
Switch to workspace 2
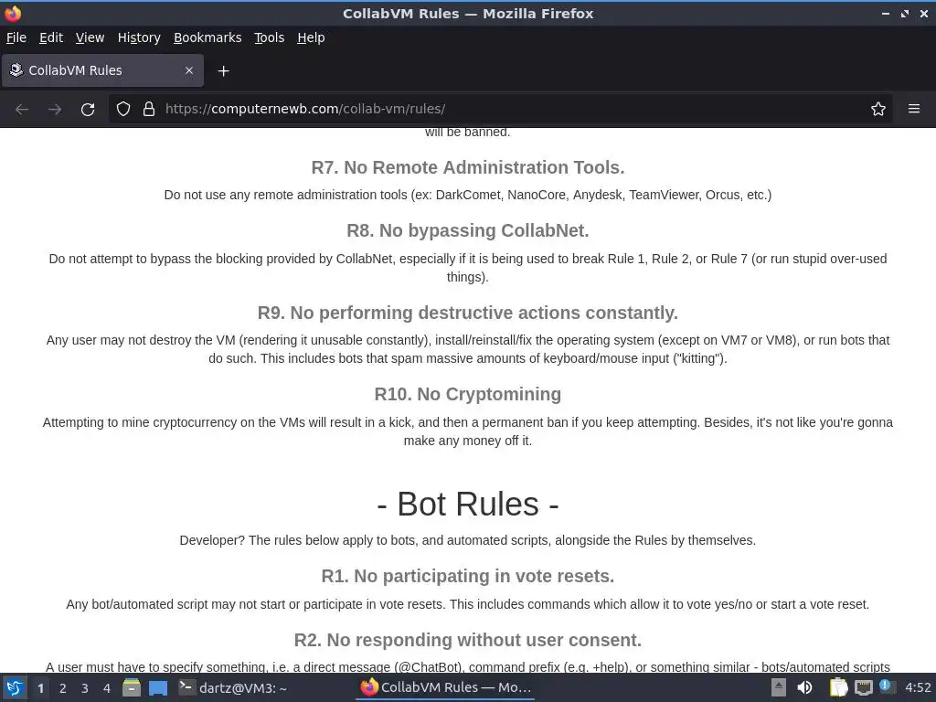pos(63,688)
